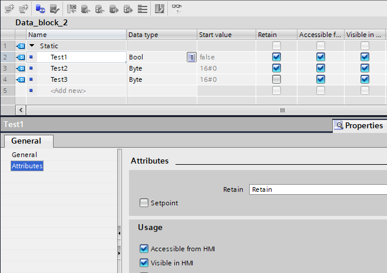387x273 pixels.
Task: Click the database with blue snowflake icon
Action: (39, 8)
